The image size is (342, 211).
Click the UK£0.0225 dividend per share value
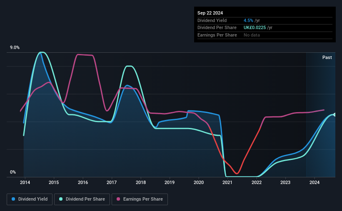coord(255,28)
